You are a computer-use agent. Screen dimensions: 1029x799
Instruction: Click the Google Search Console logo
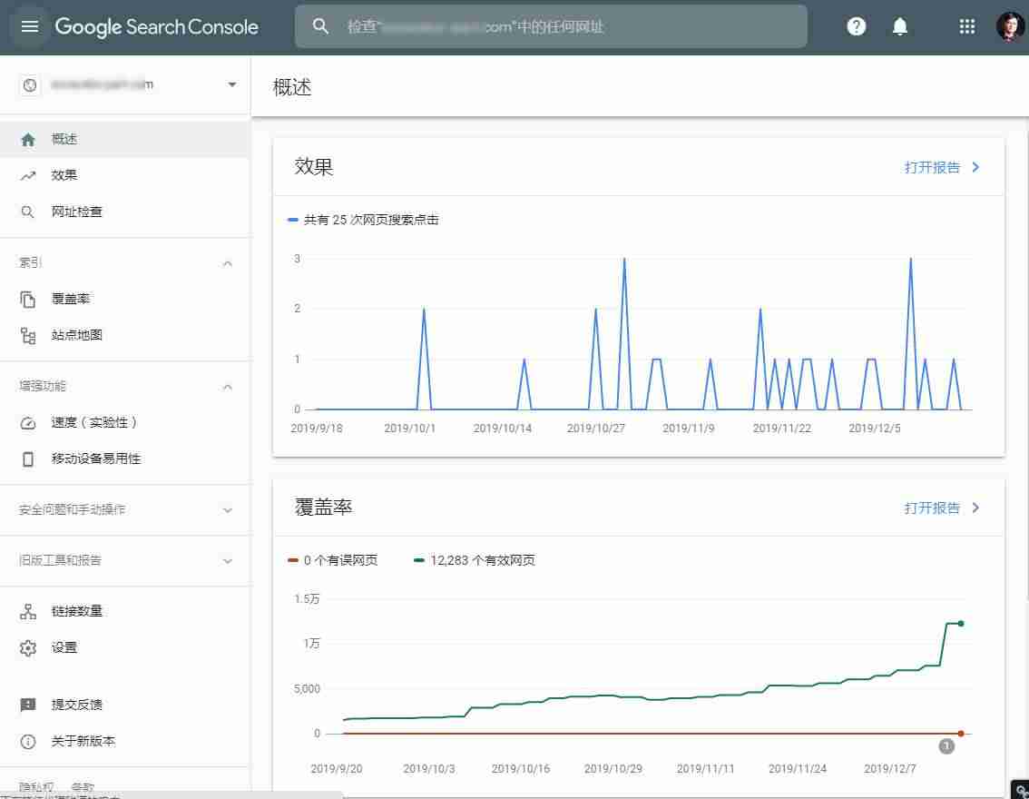[x=156, y=27]
